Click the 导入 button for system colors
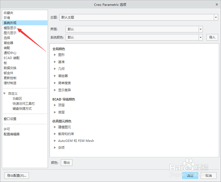The height and width of the screenshot is (182, 221). (x=212, y=37)
